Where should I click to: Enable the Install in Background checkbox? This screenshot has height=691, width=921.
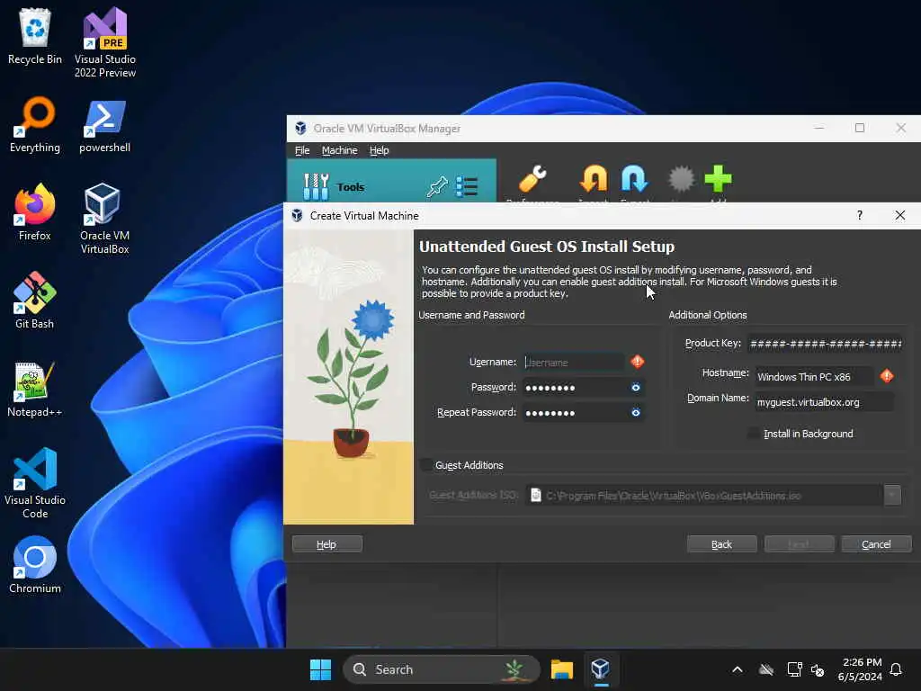[753, 434]
